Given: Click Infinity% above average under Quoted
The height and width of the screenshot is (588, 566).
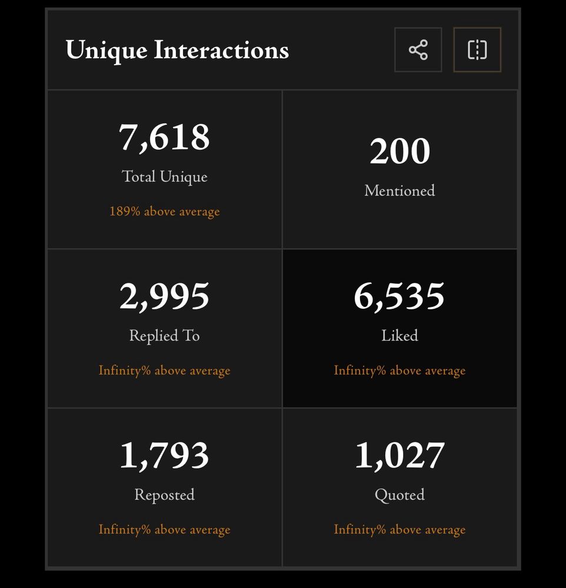Looking at the screenshot, I should (x=400, y=529).
